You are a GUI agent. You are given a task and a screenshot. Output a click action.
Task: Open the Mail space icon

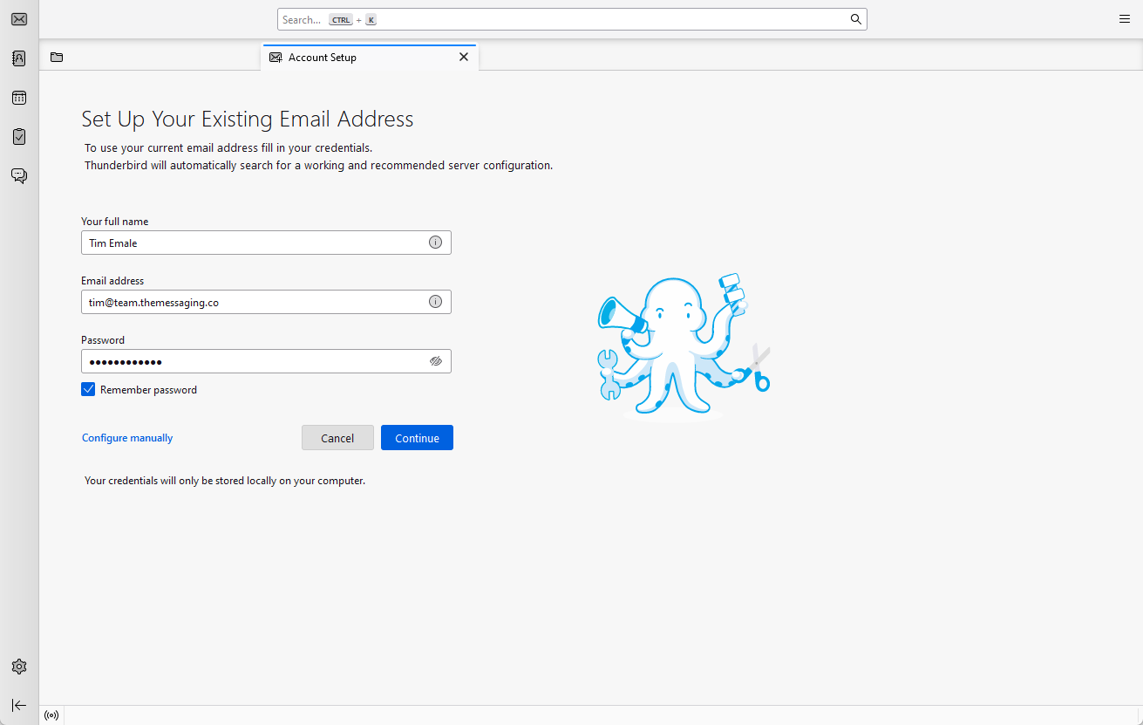click(19, 19)
